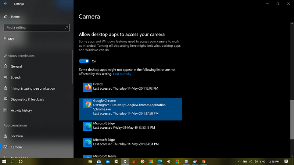Open Mail app from taskbar
The height and width of the screenshot is (165, 294).
pyautogui.click(x=108, y=161)
